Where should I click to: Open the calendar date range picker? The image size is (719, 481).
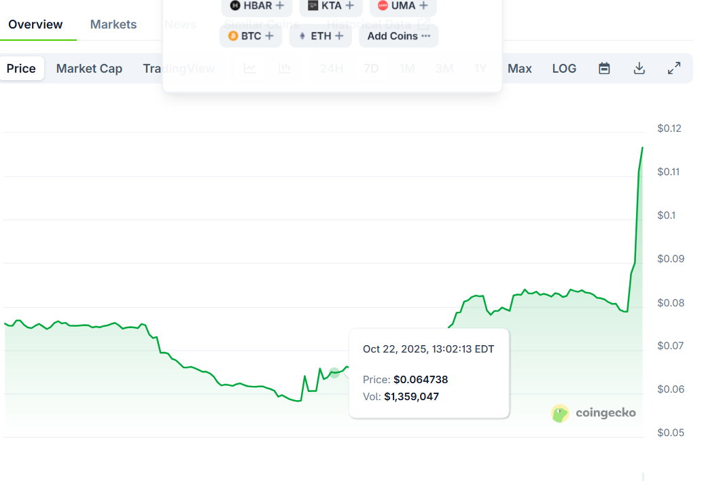[604, 69]
